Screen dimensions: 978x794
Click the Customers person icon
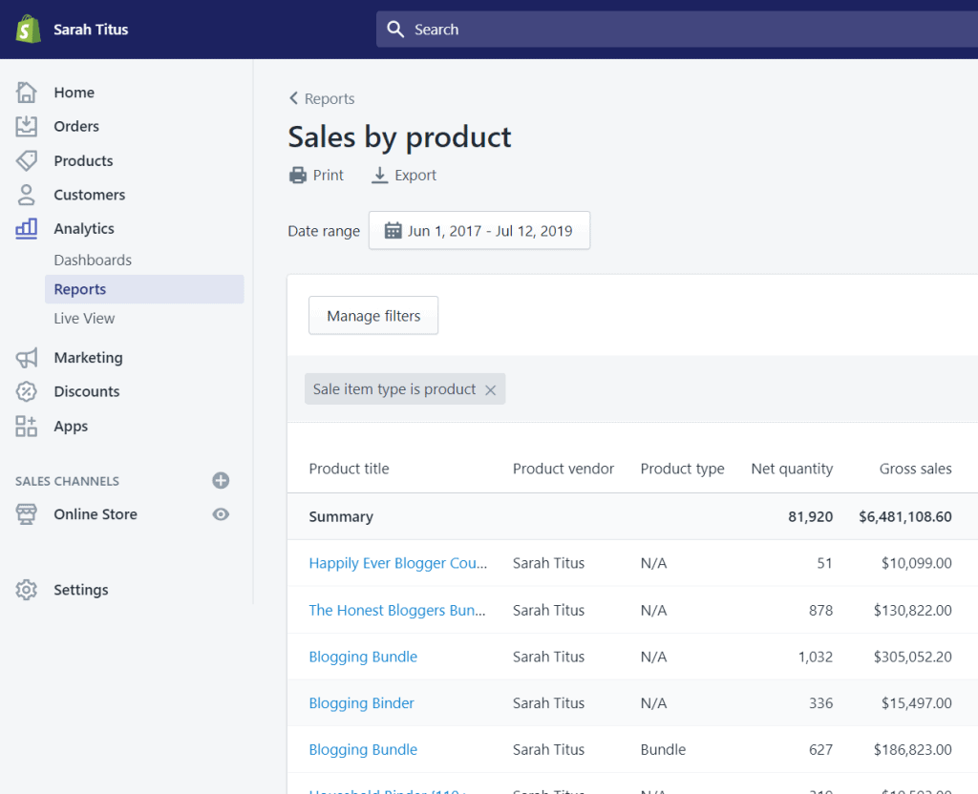(x=27, y=195)
